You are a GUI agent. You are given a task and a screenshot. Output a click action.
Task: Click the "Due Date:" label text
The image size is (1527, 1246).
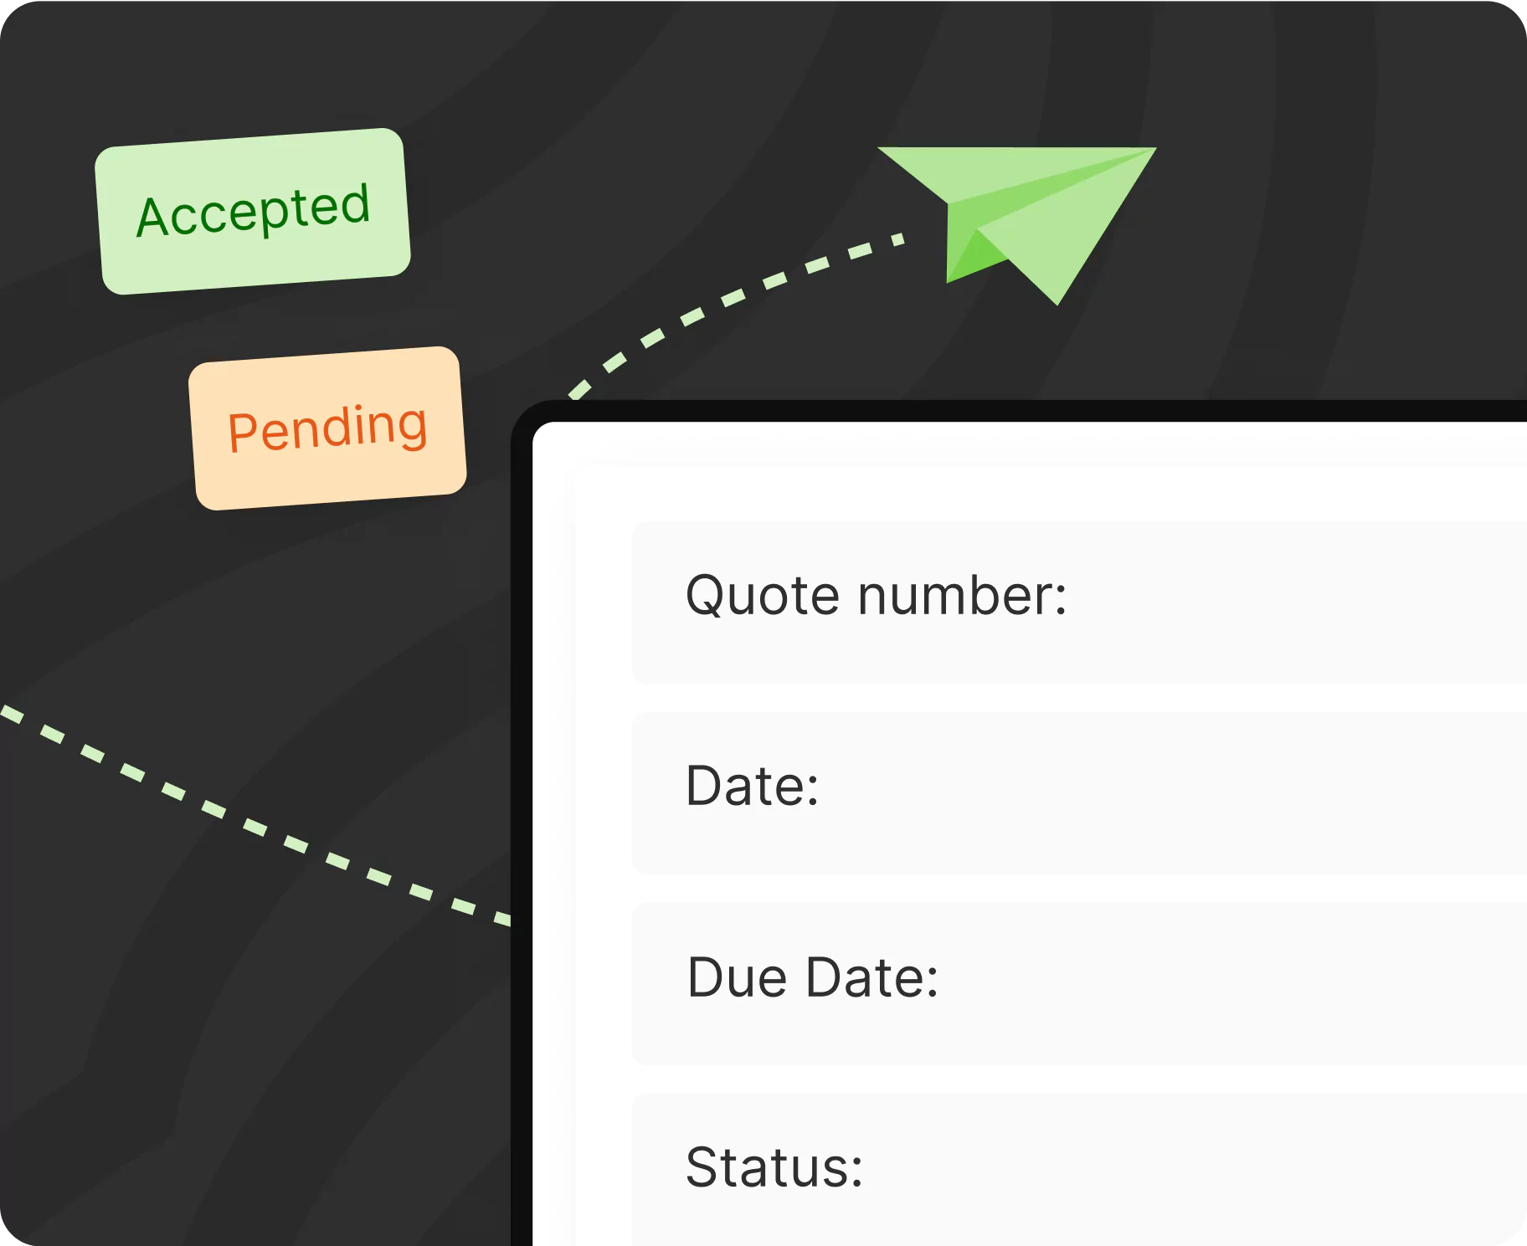click(812, 977)
